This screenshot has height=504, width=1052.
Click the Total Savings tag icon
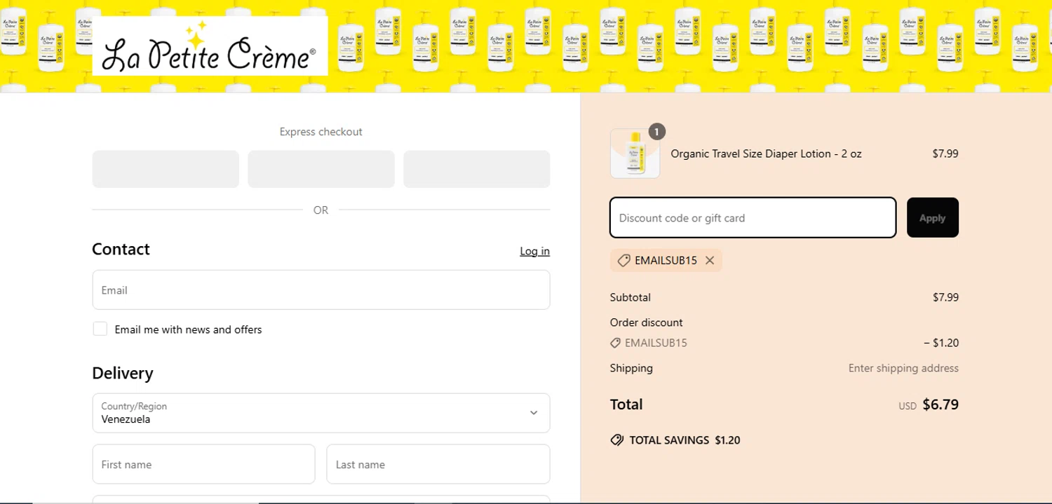tap(617, 440)
